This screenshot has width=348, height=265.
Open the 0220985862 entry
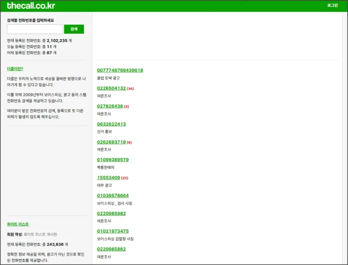[x=111, y=249]
